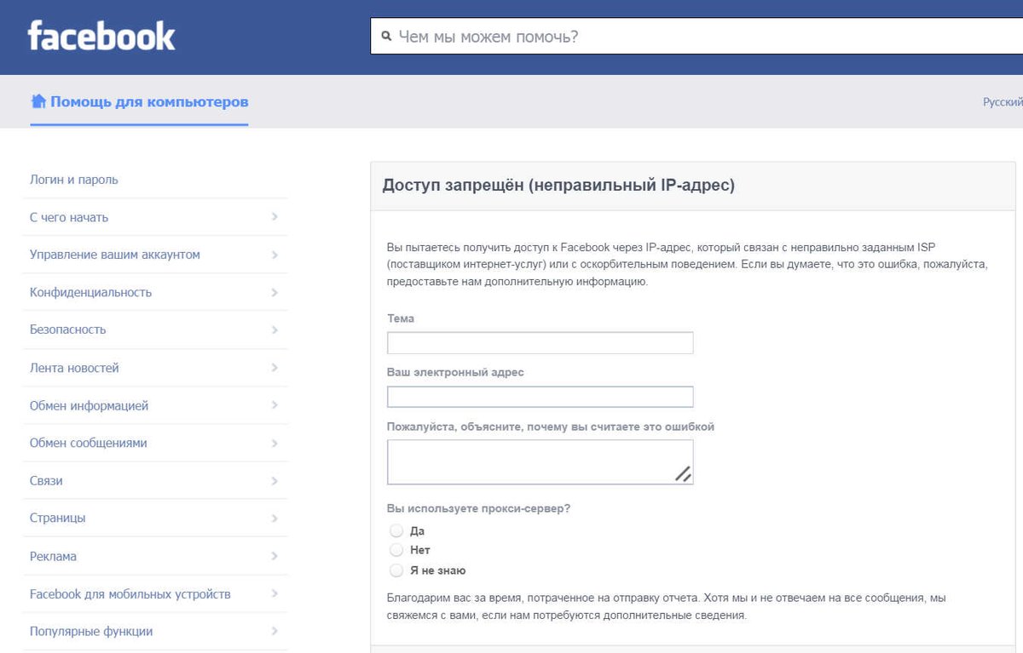Open Facebook для мобильных устройств topic
Screen dimensions: 1023x653
tap(130, 594)
